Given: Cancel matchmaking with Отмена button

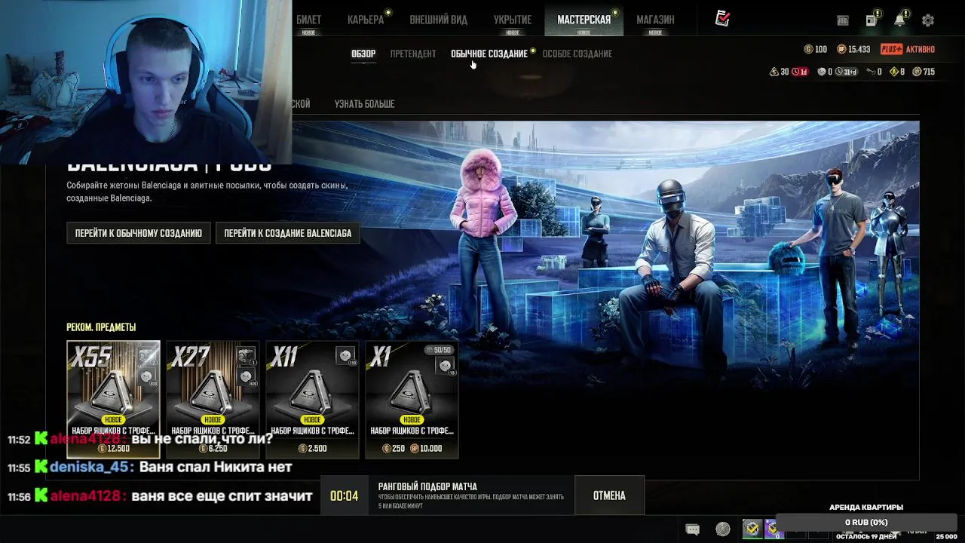Looking at the screenshot, I should point(609,495).
